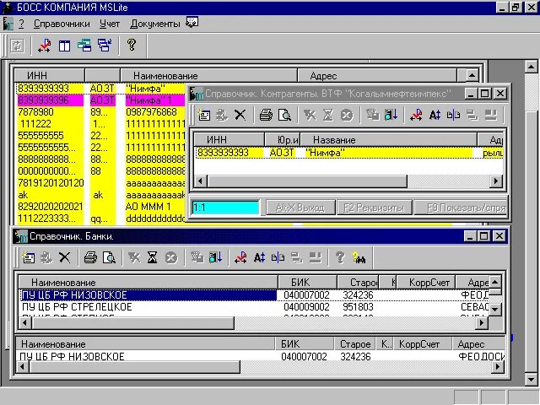Click the F2 Реквизиты button
540x405 pixels.
coord(374,208)
